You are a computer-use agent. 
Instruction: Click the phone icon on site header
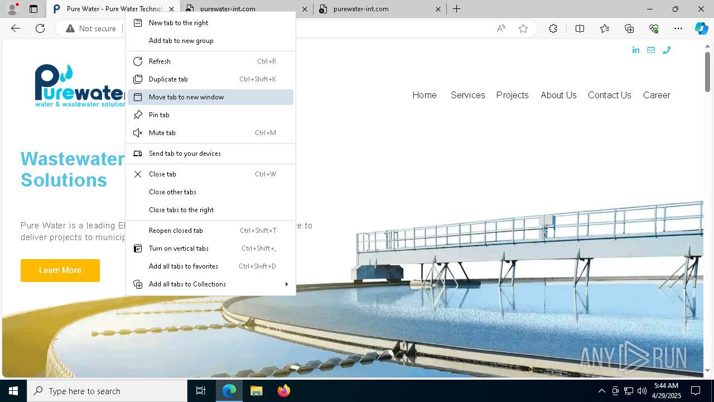[666, 50]
